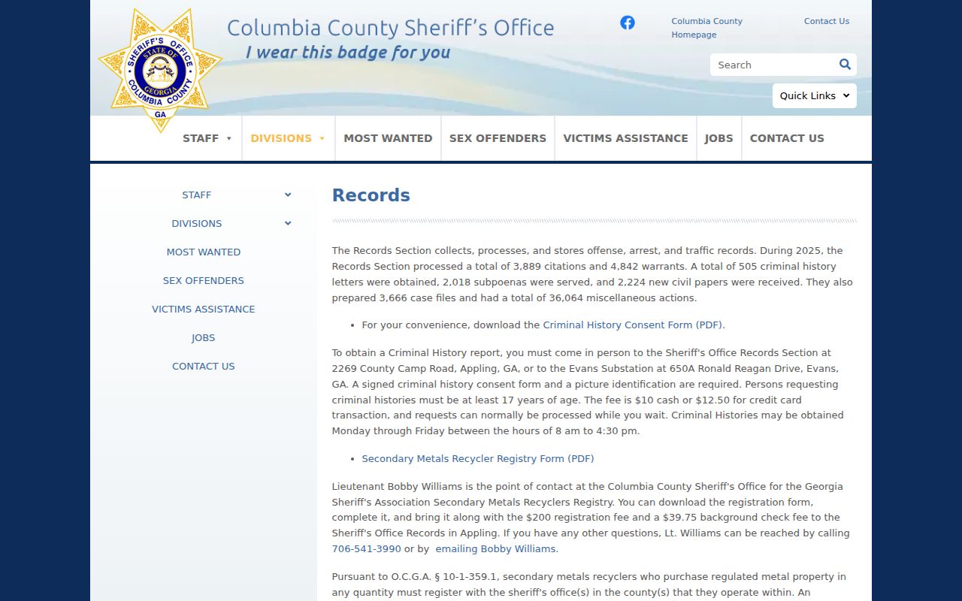
Task: Open the Quick Links dropdown
Action: click(815, 95)
